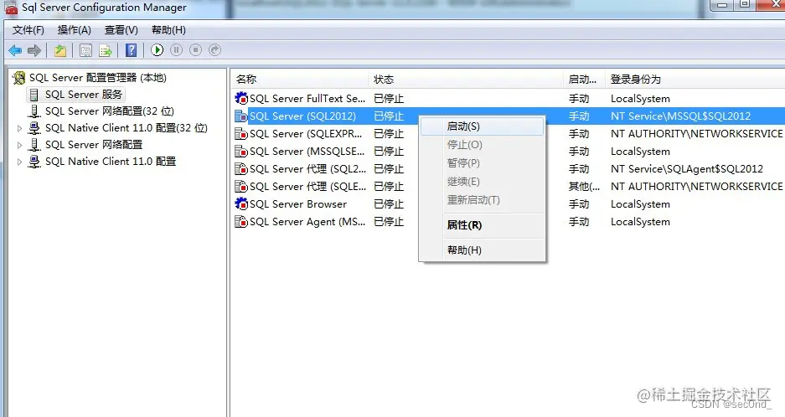Click the Restart service toolbar icon
Screen dimensions: 785x417
pyautogui.click(x=214, y=50)
